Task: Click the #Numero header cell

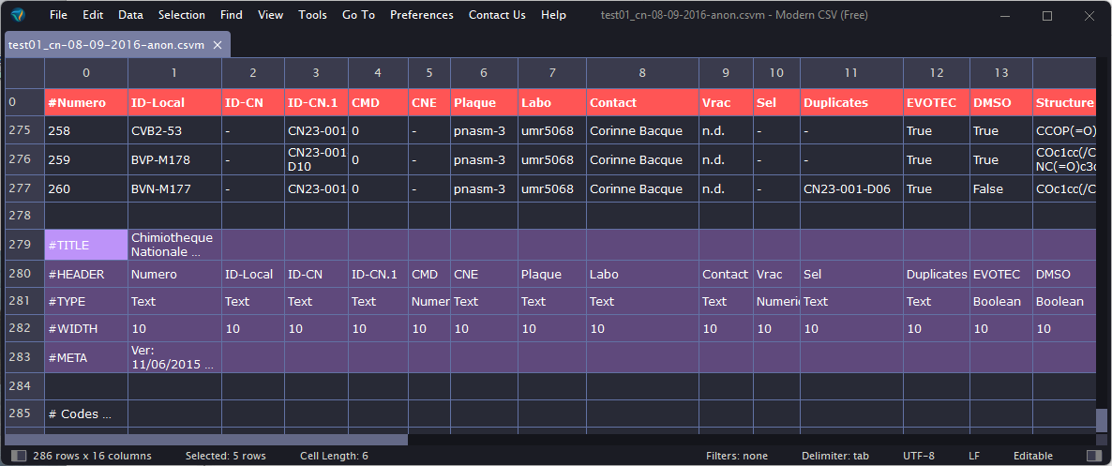Action: [x=86, y=102]
